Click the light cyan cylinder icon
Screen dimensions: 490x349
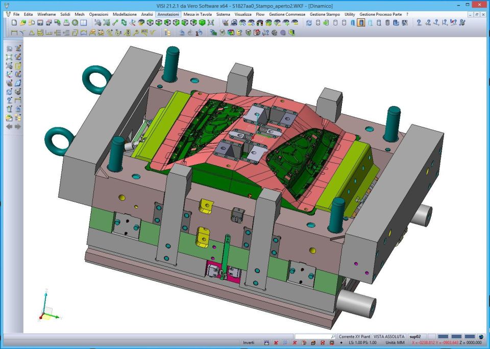pos(370,22)
